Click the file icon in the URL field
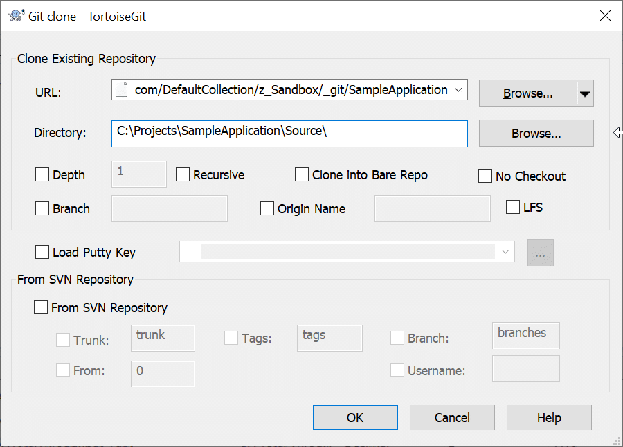 [122, 90]
